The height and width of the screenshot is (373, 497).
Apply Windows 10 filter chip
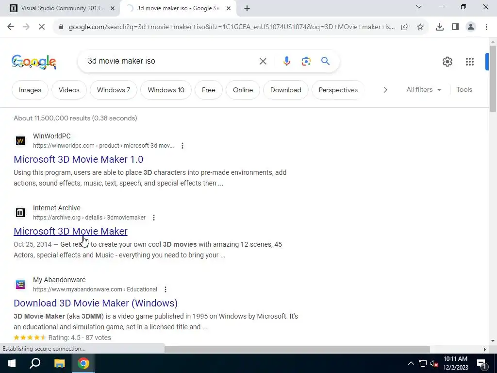pos(166,90)
